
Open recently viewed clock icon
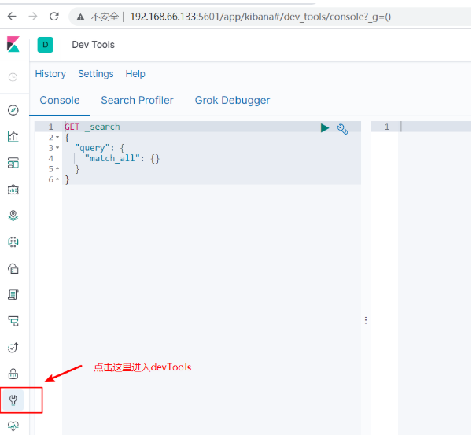13,77
